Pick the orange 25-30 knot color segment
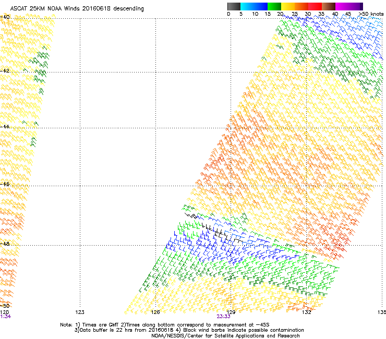The width and height of the screenshot is (386, 339). point(301,6)
